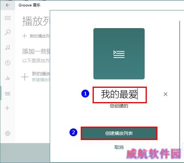Open the hamburger navigation menu
This screenshot has height=163, width=184.
[8, 18]
